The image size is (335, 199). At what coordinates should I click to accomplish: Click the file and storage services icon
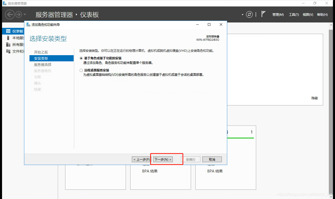(8, 51)
